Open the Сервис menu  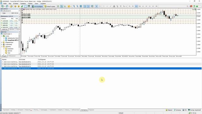pyautogui.click(x=30, y=3)
